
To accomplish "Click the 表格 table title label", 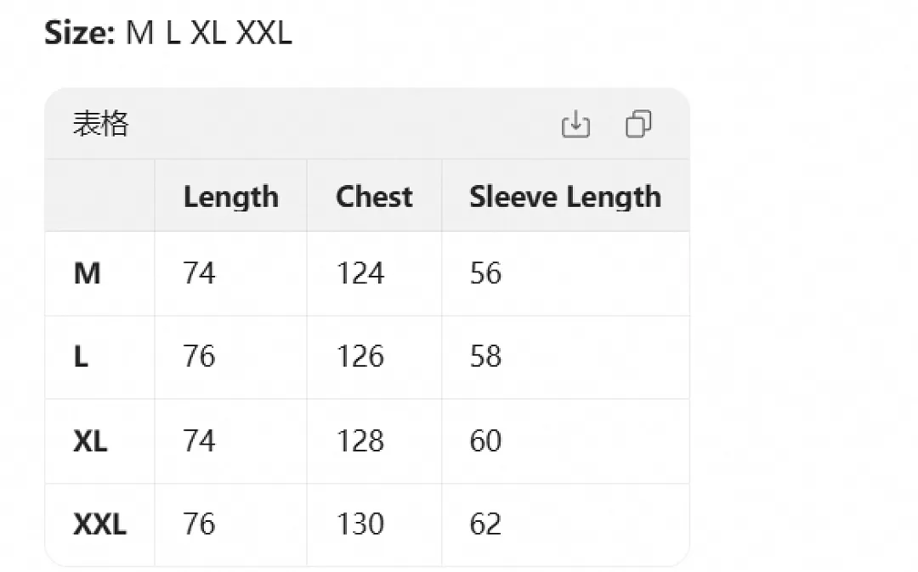I will (x=100, y=124).
